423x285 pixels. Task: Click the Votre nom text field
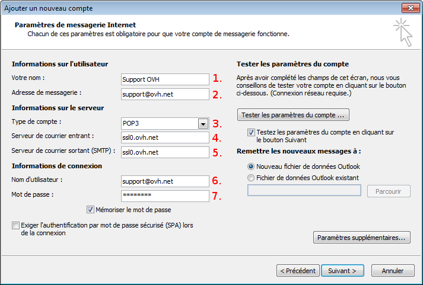[164, 79]
